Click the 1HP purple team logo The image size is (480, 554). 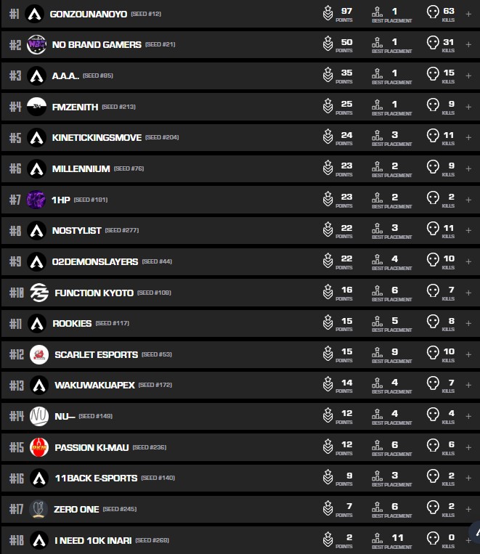pos(36,200)
